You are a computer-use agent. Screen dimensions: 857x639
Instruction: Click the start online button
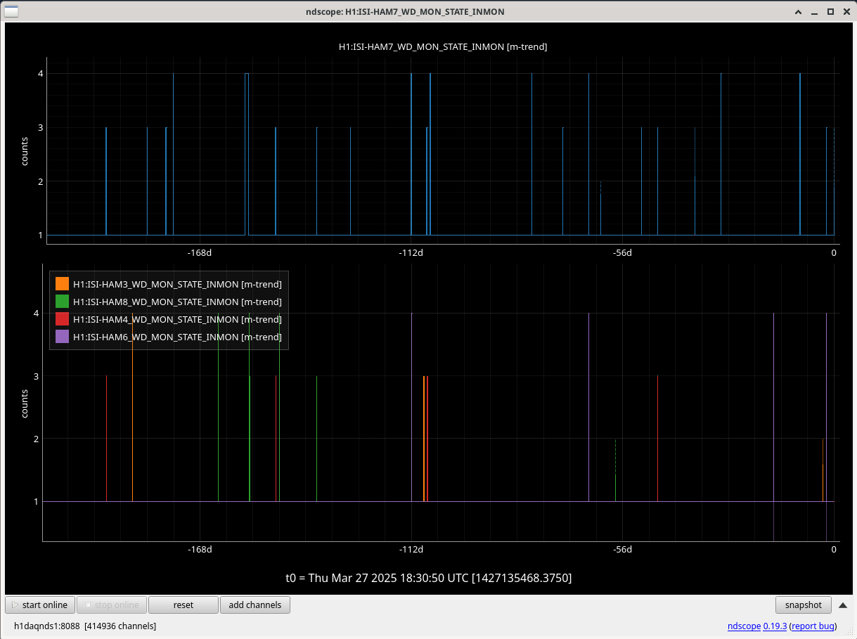(40, 605)
